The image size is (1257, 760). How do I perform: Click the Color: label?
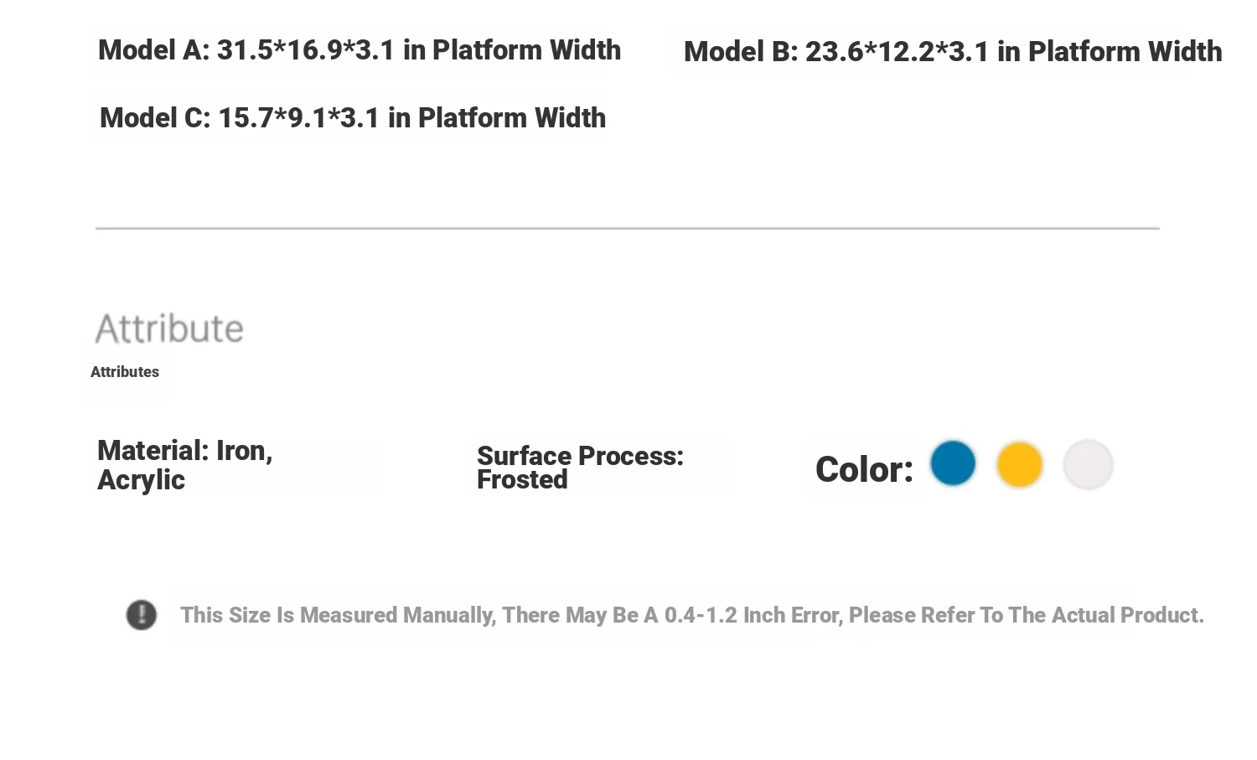coord(864,469)
